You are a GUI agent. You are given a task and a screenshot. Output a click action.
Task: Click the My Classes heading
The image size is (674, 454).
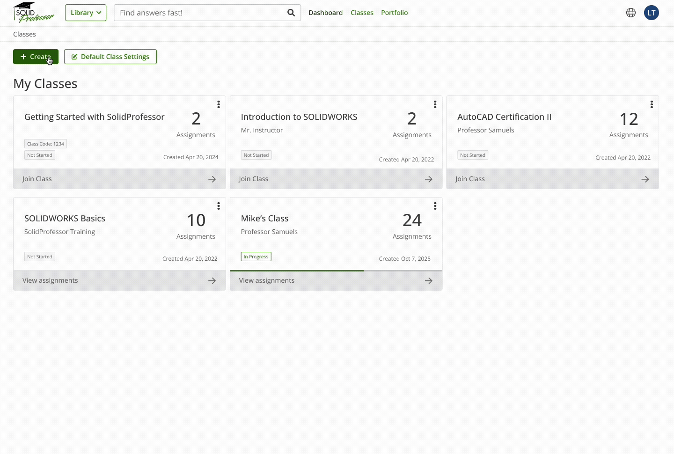[x=45, y=84]
